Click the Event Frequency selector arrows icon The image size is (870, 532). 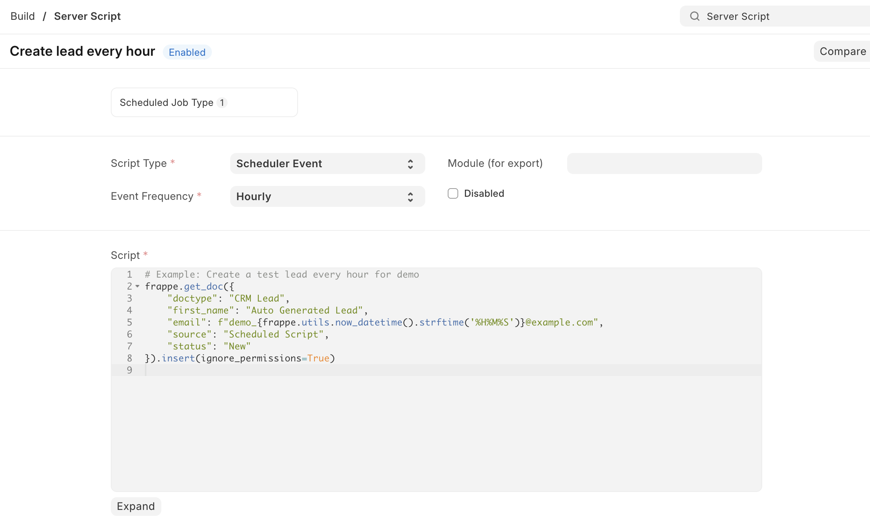click(x=410, y=197)
